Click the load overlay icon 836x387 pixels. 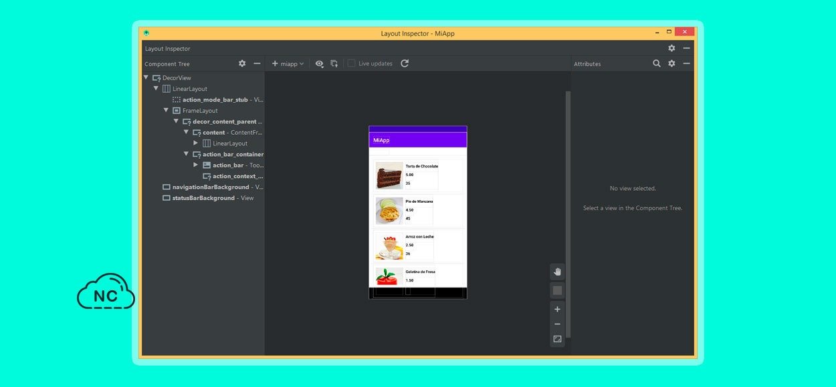[334, 63]
